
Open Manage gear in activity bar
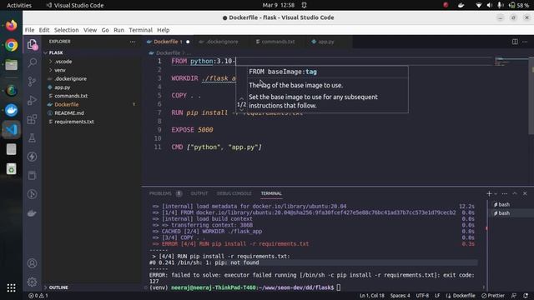[x=32, y=282]
